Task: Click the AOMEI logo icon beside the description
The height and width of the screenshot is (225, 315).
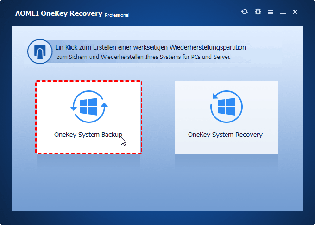Action: pos(40,51)
